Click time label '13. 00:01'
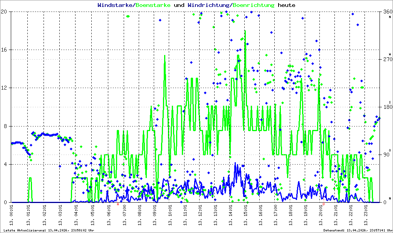This screenshot has width=393, height=233. coord(12,215)
